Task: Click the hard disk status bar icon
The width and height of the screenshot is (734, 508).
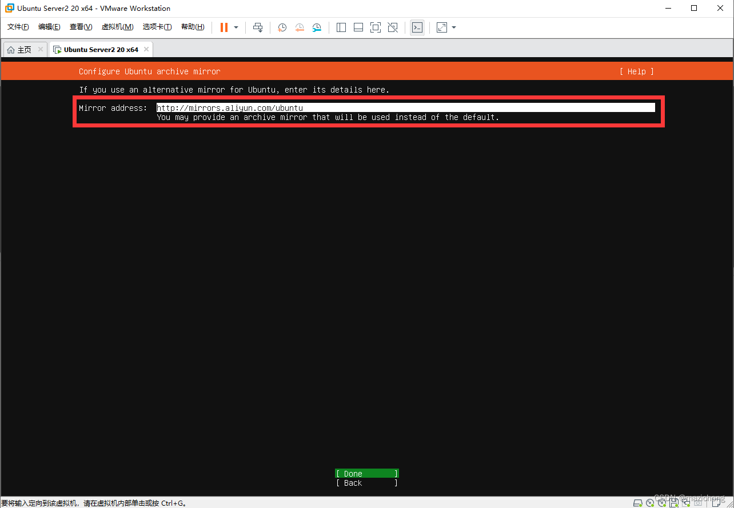Action: click(638, 503)
